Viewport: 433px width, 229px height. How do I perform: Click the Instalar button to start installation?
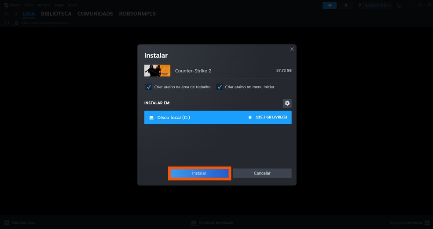coord(199,173)
